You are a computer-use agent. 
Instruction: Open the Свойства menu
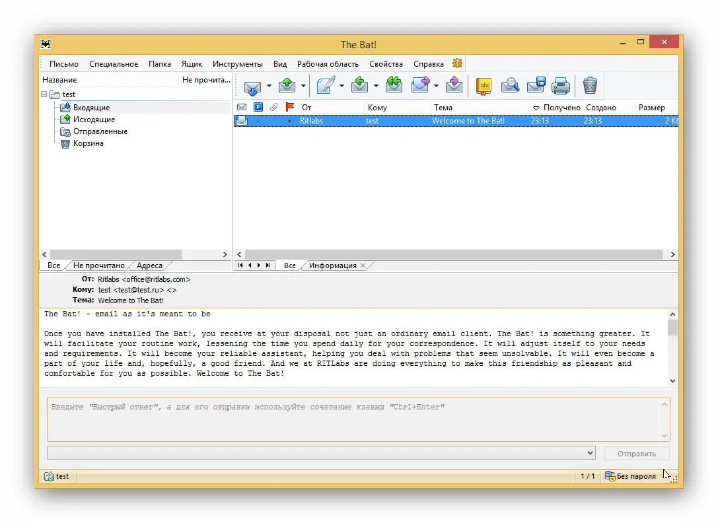point(386,63)
